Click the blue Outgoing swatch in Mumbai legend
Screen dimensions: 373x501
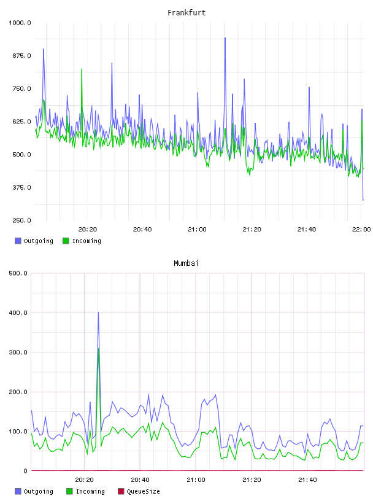(x=18, y=491)
